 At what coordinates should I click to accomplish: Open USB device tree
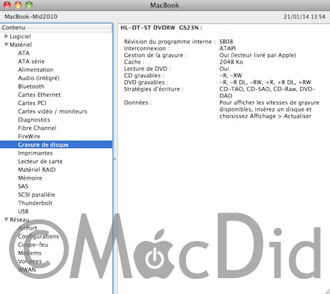pyautogui.click(x=23, y=211)
